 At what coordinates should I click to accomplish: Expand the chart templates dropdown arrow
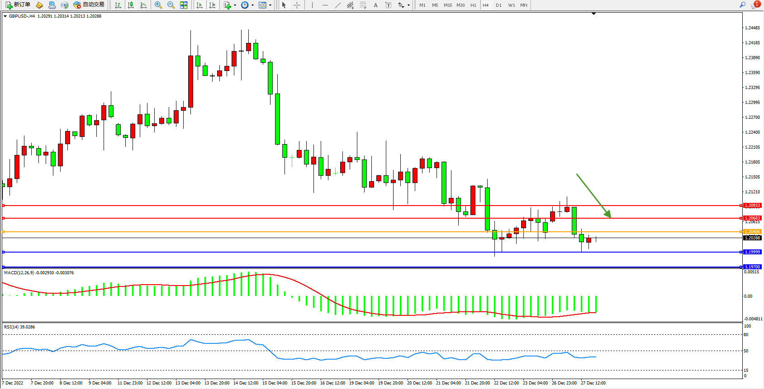click(x=270, y=5)
